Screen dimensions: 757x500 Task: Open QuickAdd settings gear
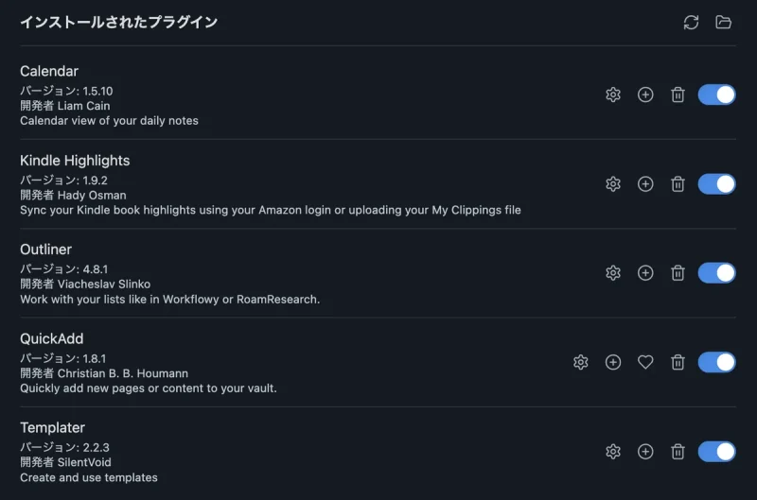tap(581, 362)
